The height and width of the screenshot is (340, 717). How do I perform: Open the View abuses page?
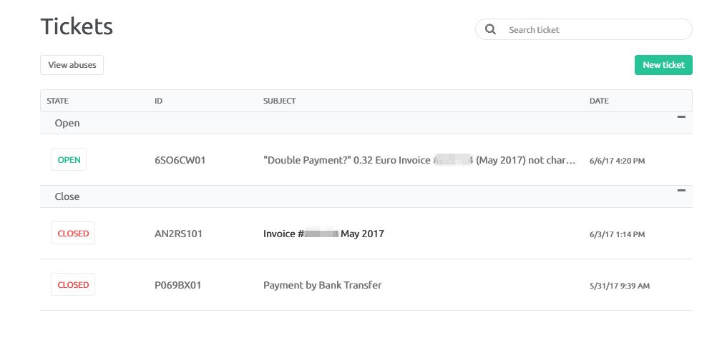[x=72, y=65]
